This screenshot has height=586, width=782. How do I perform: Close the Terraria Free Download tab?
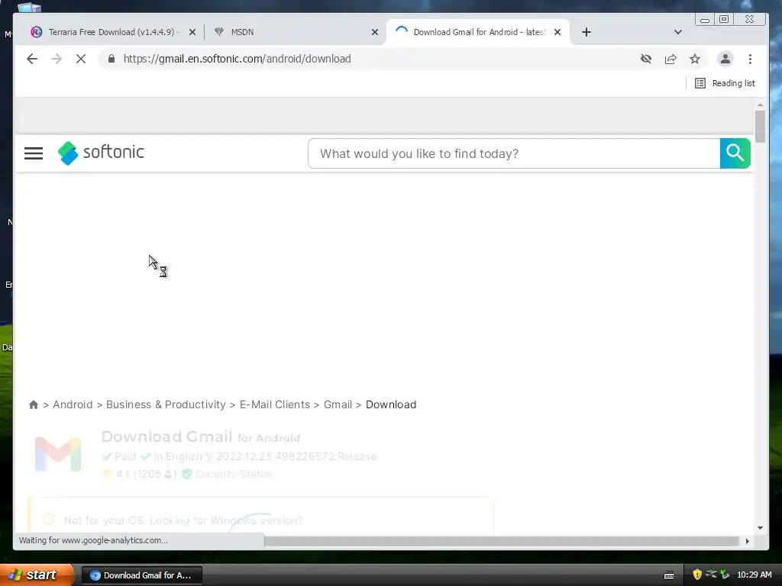192,32
